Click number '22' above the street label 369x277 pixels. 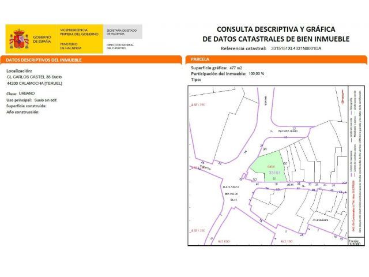pos(294,128)
